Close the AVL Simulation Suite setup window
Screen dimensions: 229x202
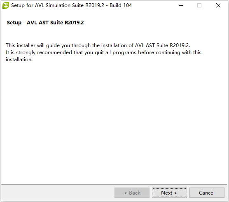click(x=218, y=5)
